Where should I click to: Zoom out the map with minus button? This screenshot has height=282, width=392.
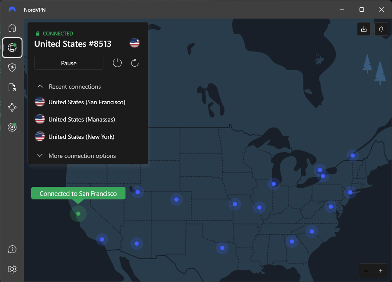pyautogui.click(x=366, y=271)
